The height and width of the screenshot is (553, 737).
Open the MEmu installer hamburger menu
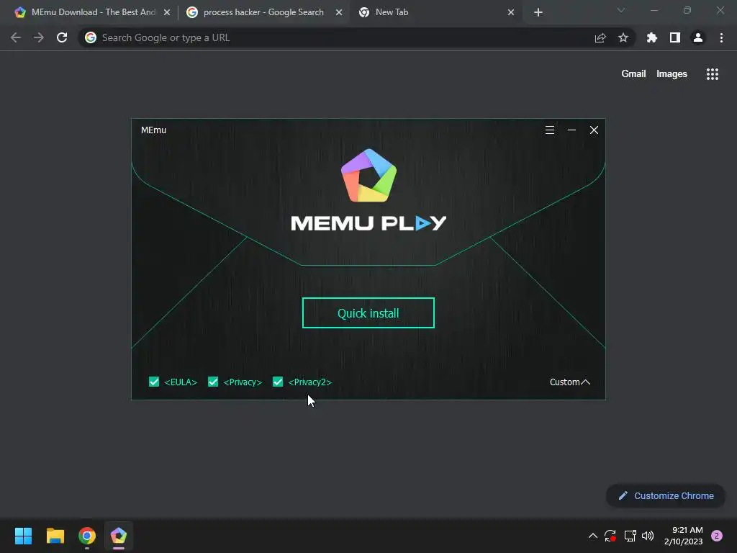pyautogui.click(x=549, y=130)
